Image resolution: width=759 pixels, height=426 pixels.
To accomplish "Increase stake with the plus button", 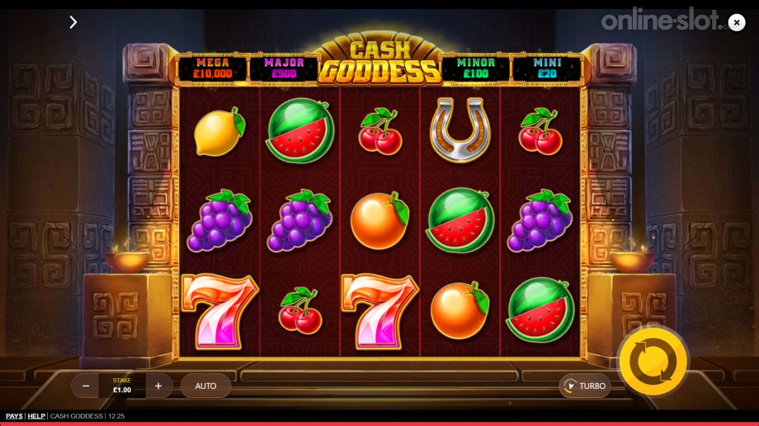I will click(158, 386).
